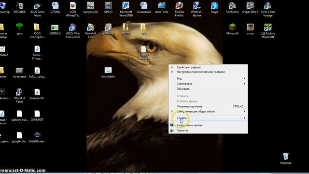Screen dimensions: 309x174
Task: Select the урок tree icon
Action: [19, 29]
